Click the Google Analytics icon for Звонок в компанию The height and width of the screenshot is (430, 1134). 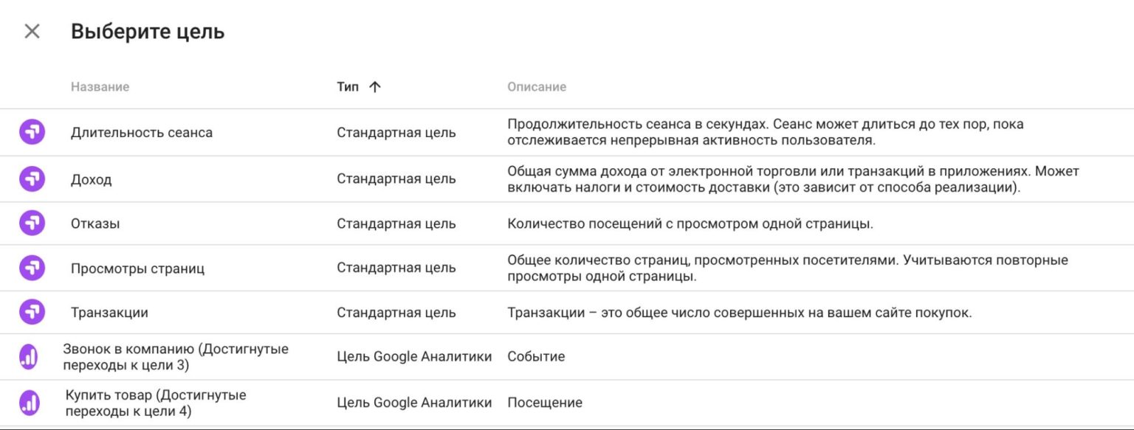(x=31, y=356)
